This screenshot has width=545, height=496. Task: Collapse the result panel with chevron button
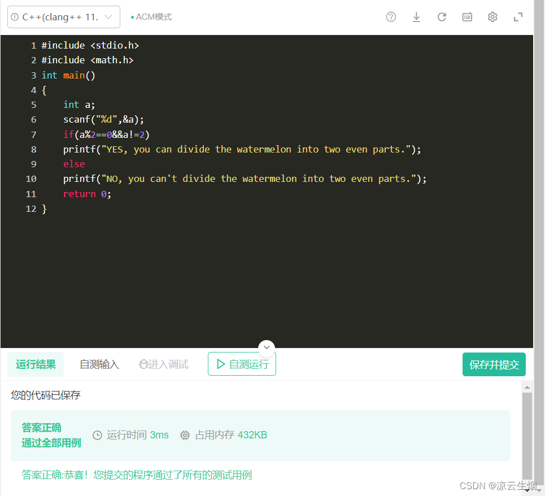pos(267,347)
